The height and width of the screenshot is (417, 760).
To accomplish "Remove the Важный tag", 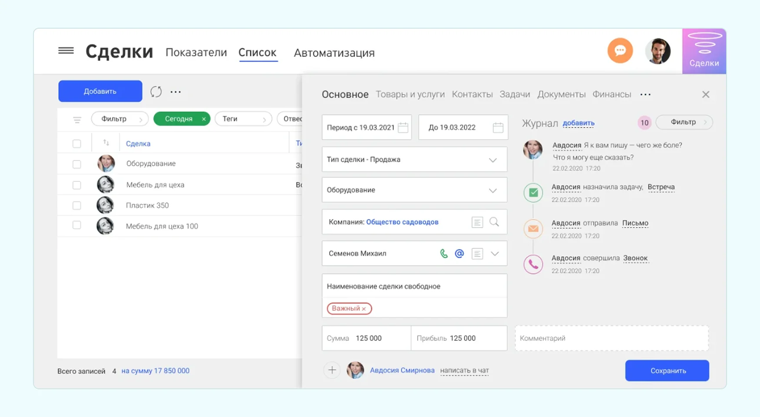I will point(364,309).
